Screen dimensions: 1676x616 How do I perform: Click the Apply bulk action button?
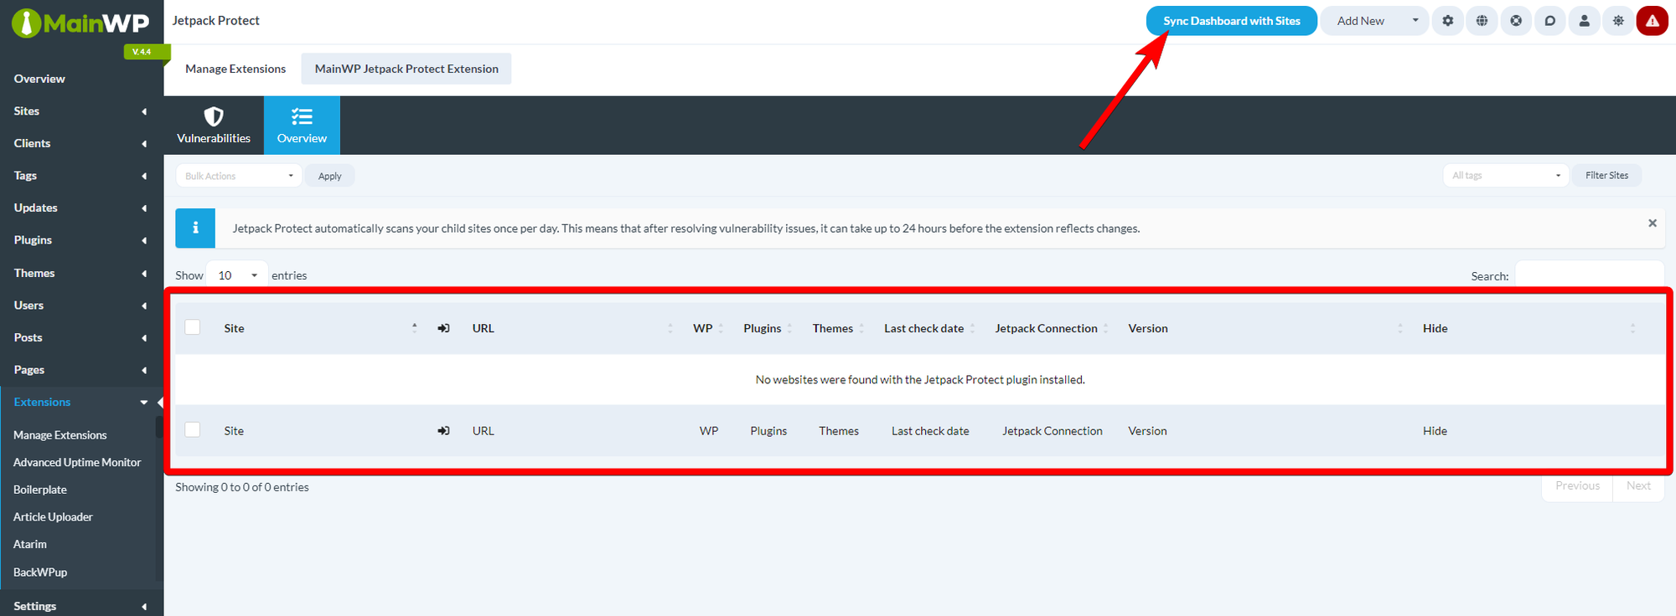tap(329, 176)
